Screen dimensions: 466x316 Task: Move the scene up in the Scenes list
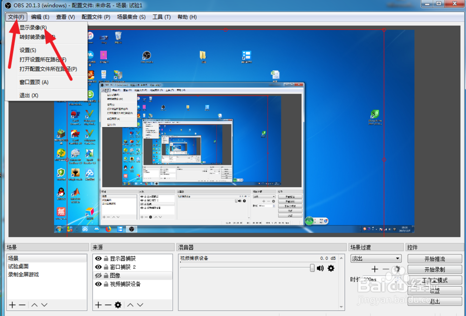pos(34,305)
